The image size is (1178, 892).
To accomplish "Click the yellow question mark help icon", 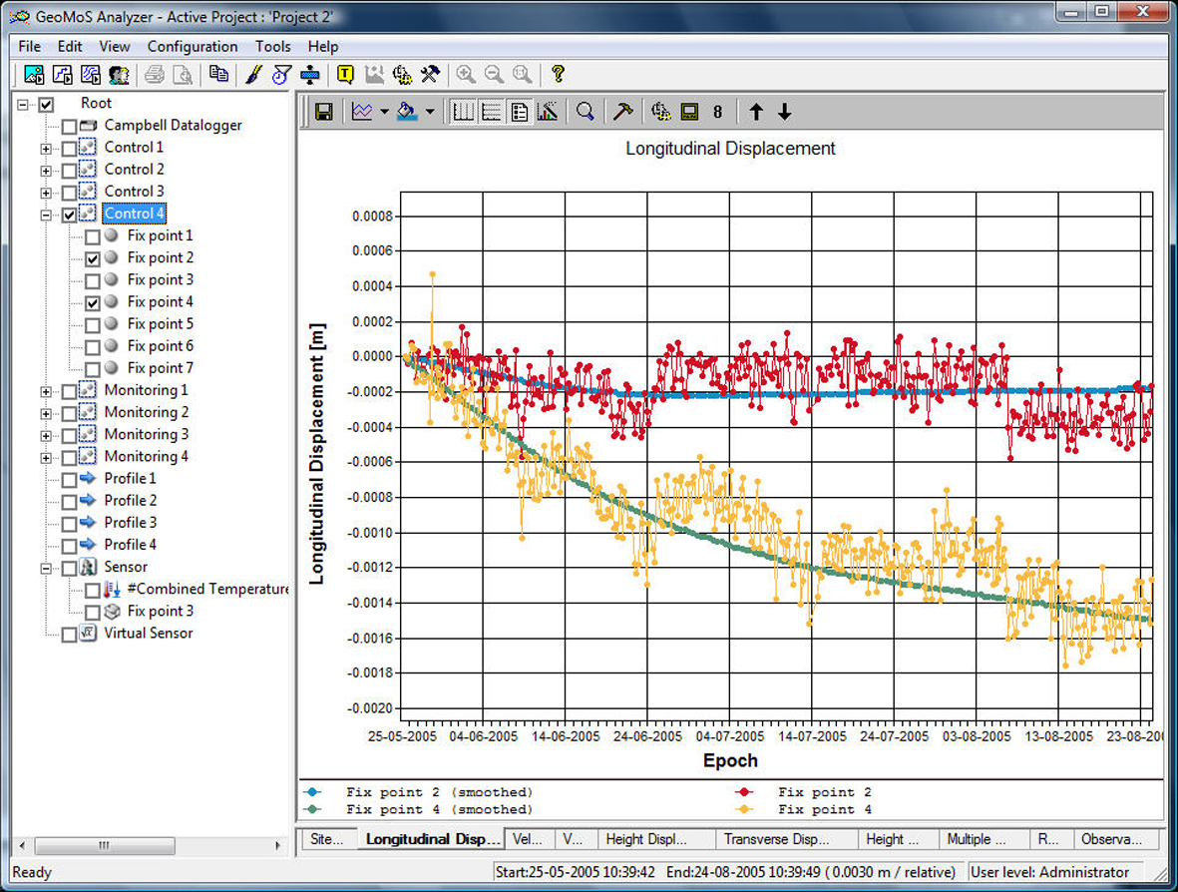I will point(558,74).
